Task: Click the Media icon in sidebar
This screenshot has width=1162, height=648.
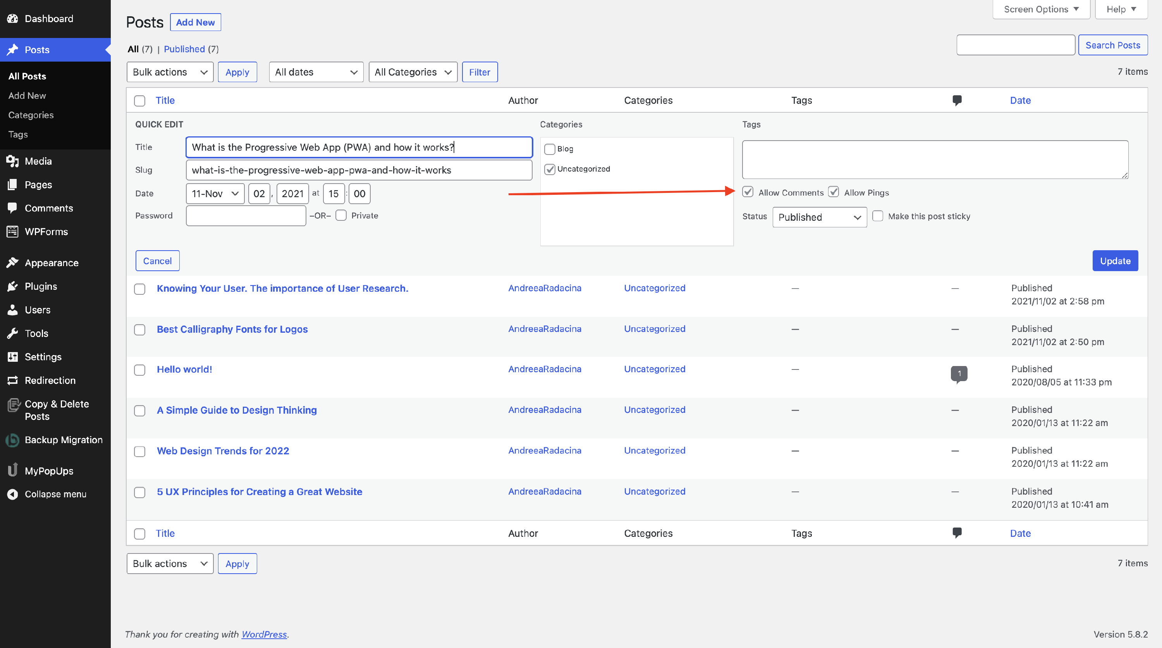Action: [13, 161]
